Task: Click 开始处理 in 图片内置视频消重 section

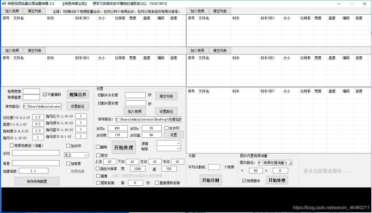Action: pos(277,181)
